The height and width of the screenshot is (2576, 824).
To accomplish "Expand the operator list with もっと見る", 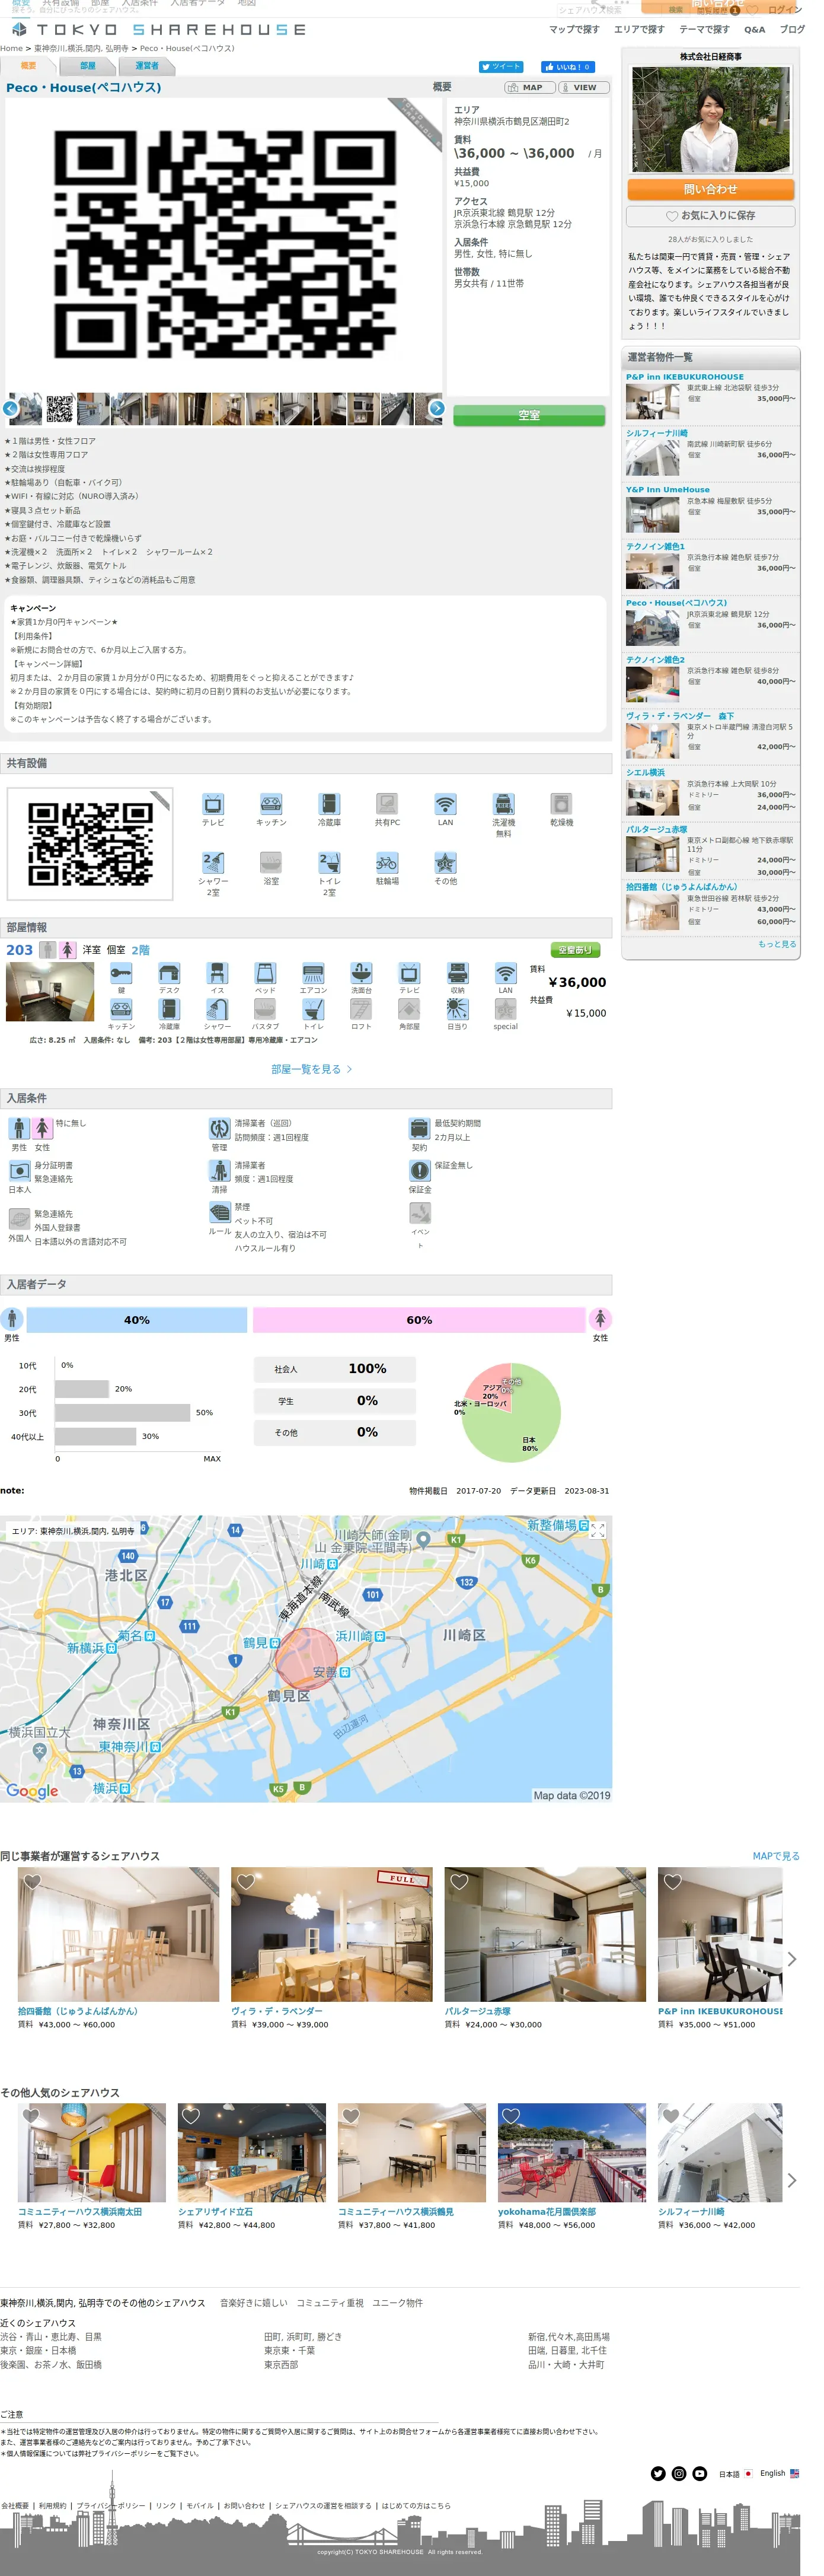I will click(777, 944).
